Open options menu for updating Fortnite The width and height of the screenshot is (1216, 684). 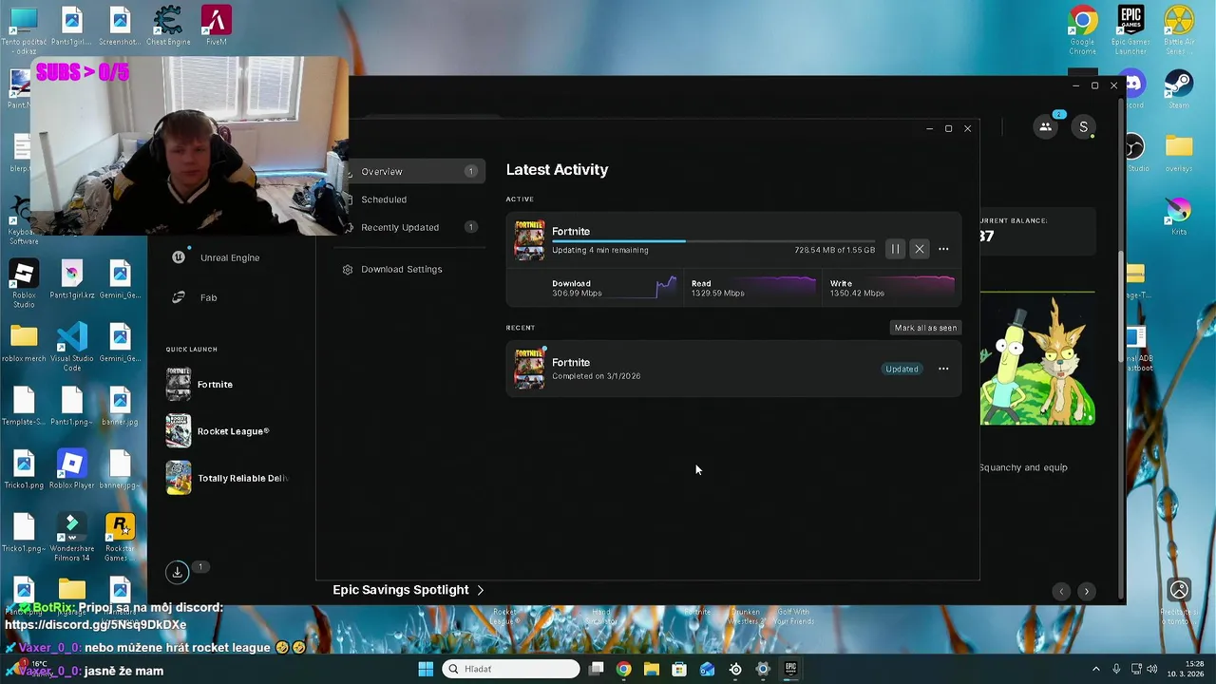coord(943,249)
